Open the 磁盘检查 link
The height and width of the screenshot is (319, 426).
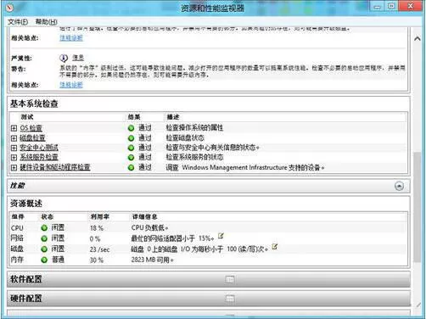pyautogui.click(x=32, y=137)
